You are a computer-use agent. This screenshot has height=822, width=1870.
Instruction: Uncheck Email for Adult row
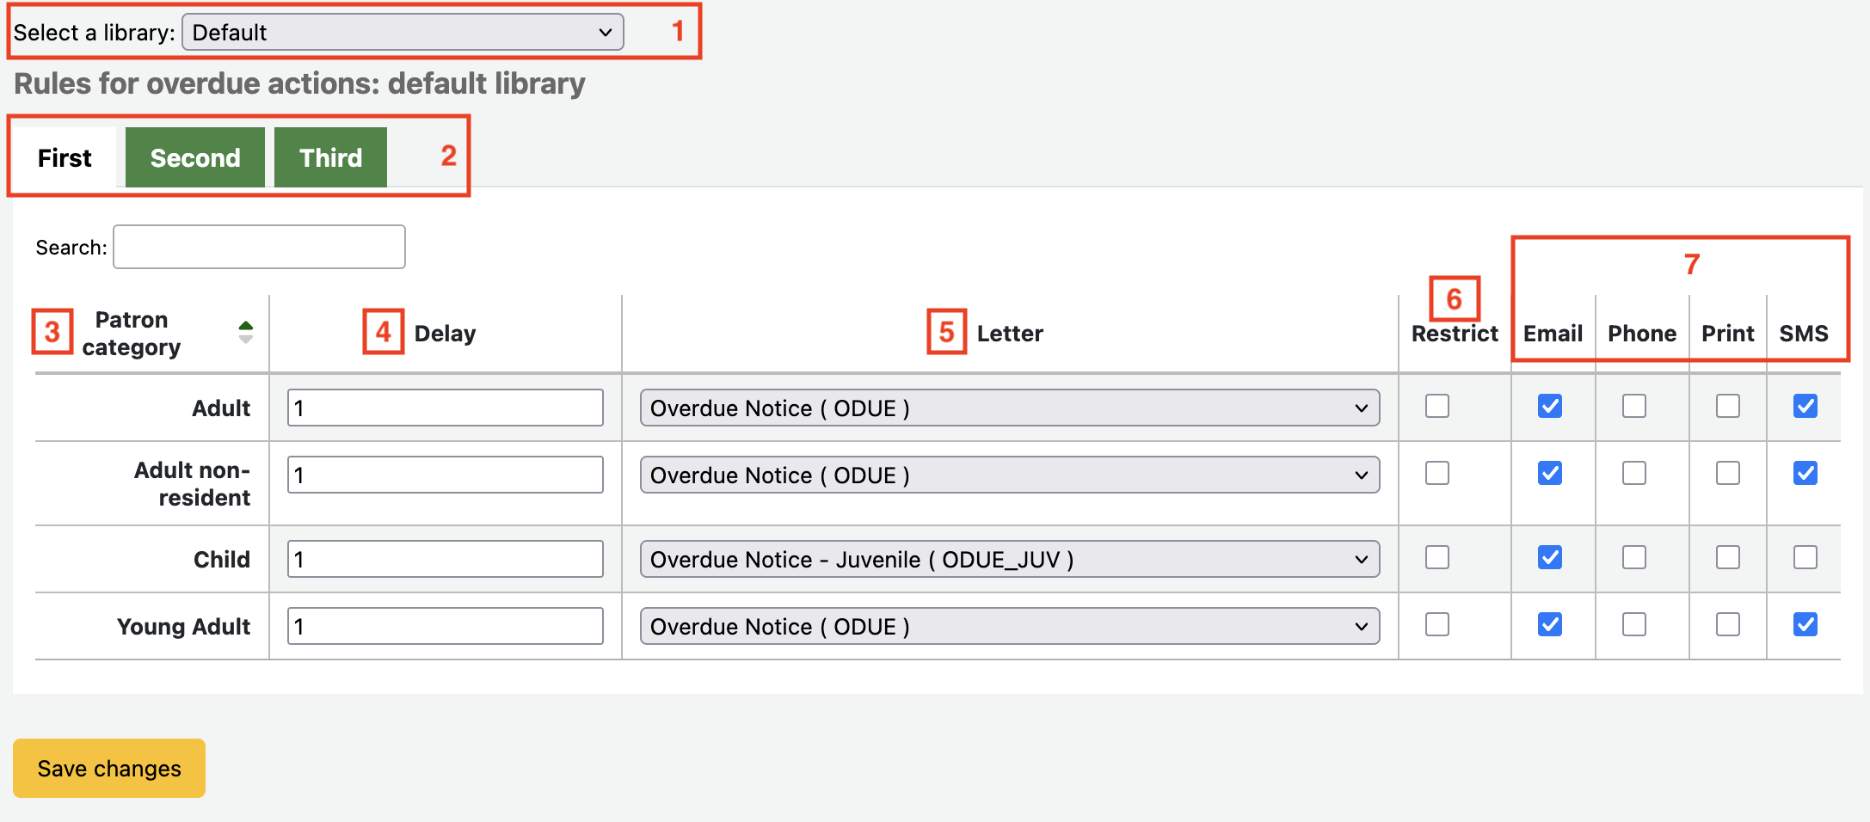coord(1549,406)
